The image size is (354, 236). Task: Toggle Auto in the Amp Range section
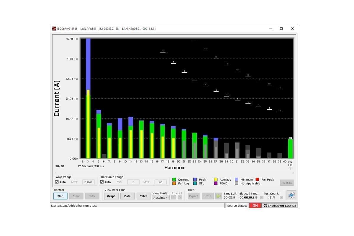coord(57,182)
